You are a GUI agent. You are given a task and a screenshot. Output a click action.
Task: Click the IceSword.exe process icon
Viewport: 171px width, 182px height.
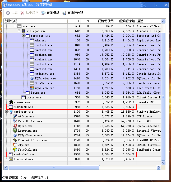click(11, 159)
